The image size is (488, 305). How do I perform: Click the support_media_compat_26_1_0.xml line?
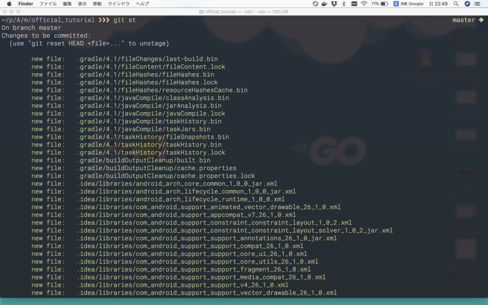179,277
